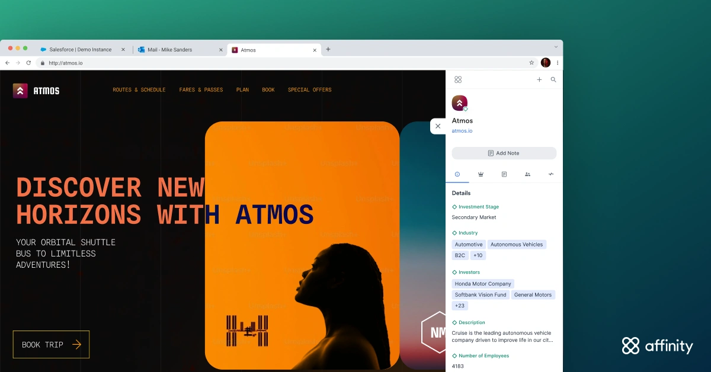Close the Atmos browser tab
Image resolution: width=711 pixels, height=372 pixels.
tap(314, 50)
